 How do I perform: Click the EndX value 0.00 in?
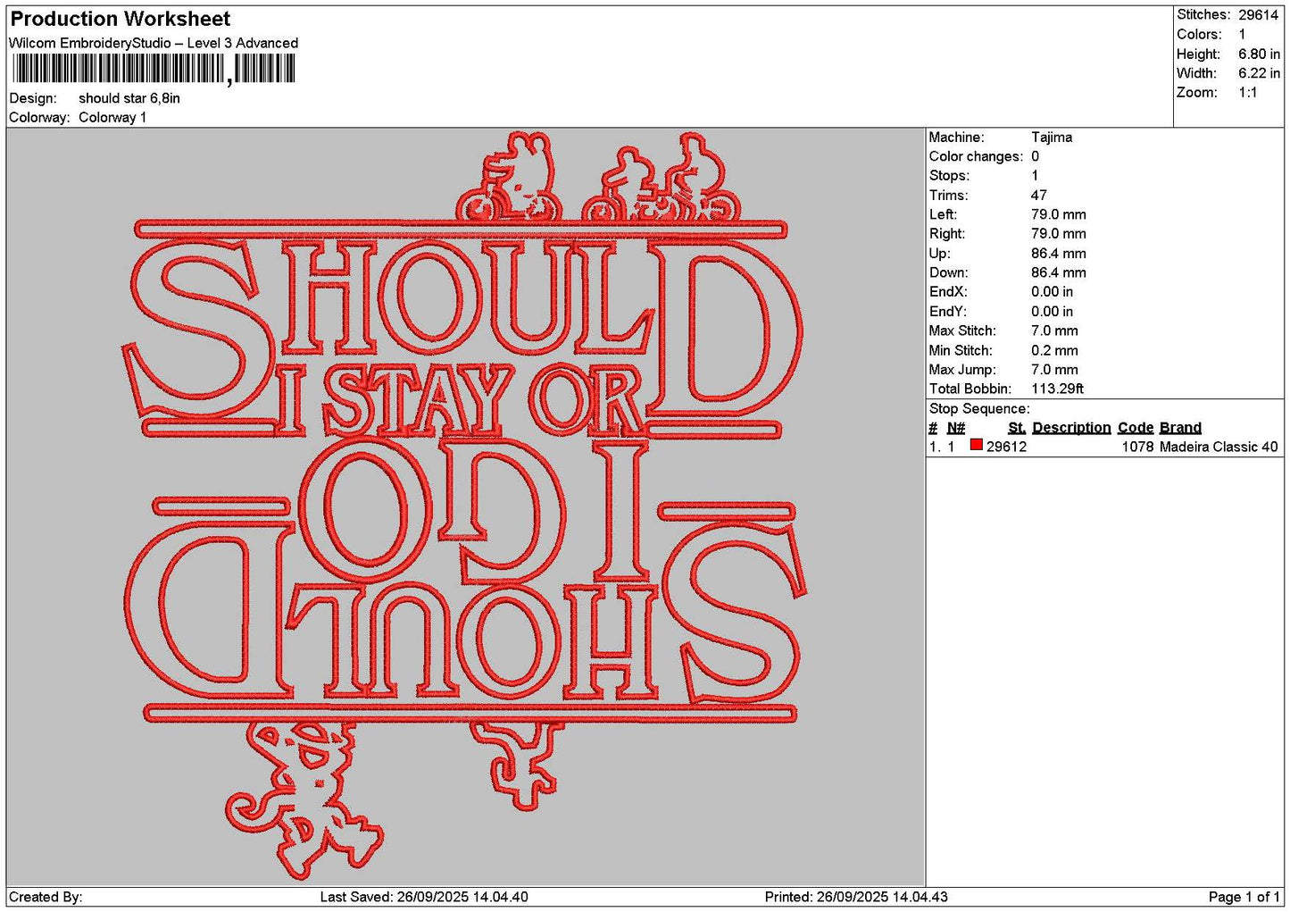point(1053,292)
